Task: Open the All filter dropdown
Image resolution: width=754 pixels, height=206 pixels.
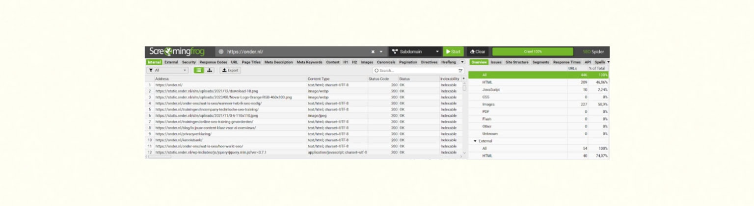Action: [167, 71]
